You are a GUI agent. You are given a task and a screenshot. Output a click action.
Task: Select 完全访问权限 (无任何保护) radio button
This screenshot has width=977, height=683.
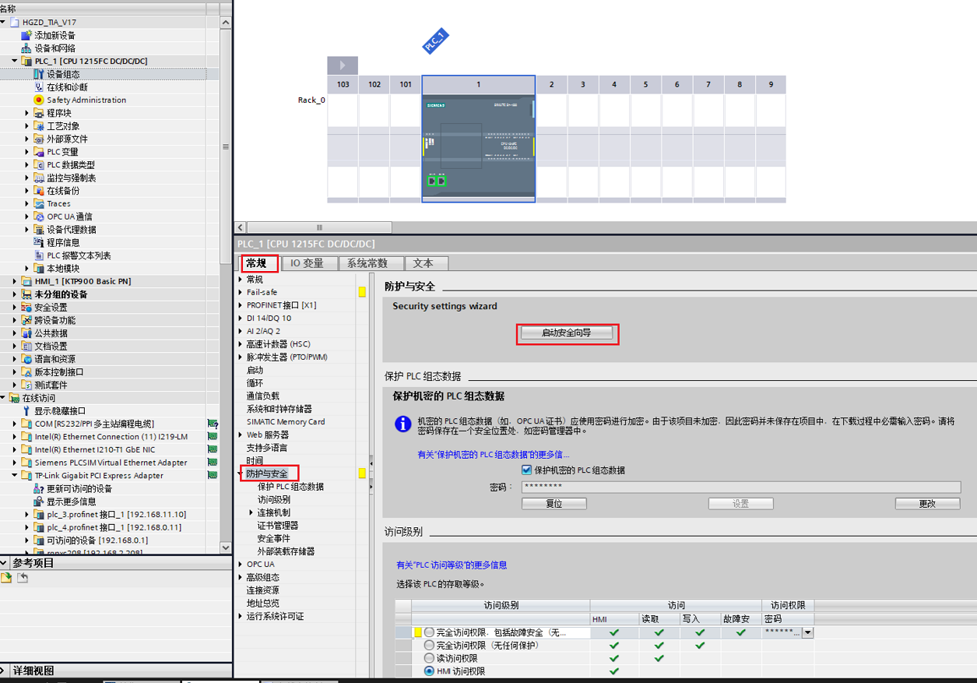pyautogui.click(x=429, y=645)
